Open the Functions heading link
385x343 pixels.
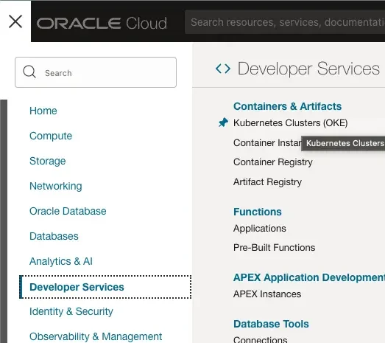[258, 212]
